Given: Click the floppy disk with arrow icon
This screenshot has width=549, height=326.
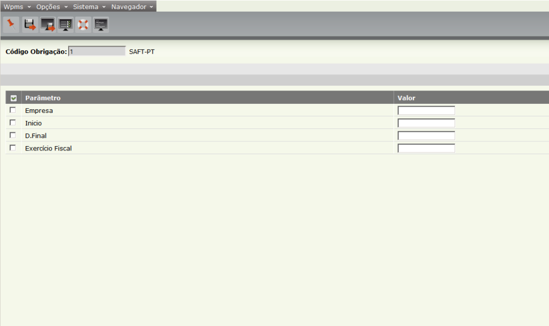Looking at the screenshot, I should pyautogui.click(x=30, y=25).
